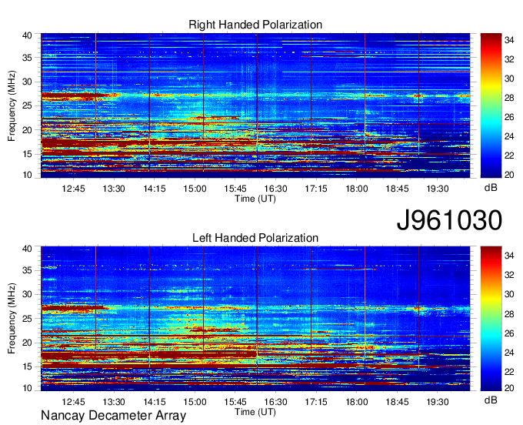
Task: Click the 20 dB value on Right Handed color scale
Action: pyautogui.click(x=509, y=175)
